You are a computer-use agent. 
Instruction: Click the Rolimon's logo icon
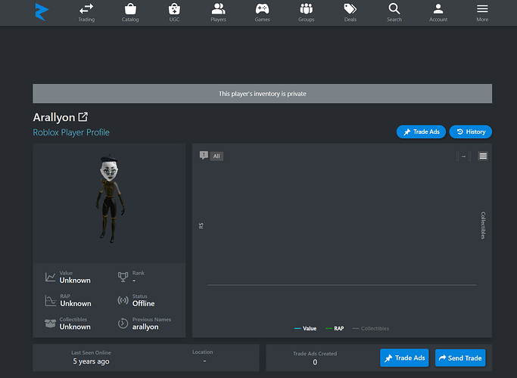point(42,12)
